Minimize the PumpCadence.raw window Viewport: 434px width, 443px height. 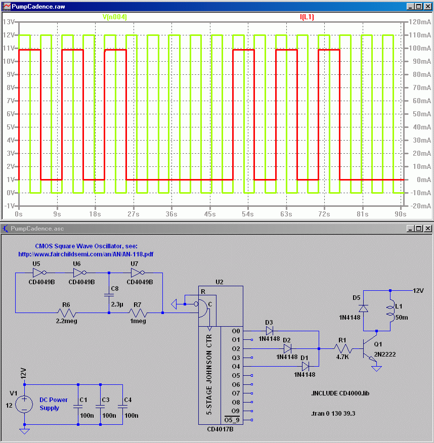[410, 6]
